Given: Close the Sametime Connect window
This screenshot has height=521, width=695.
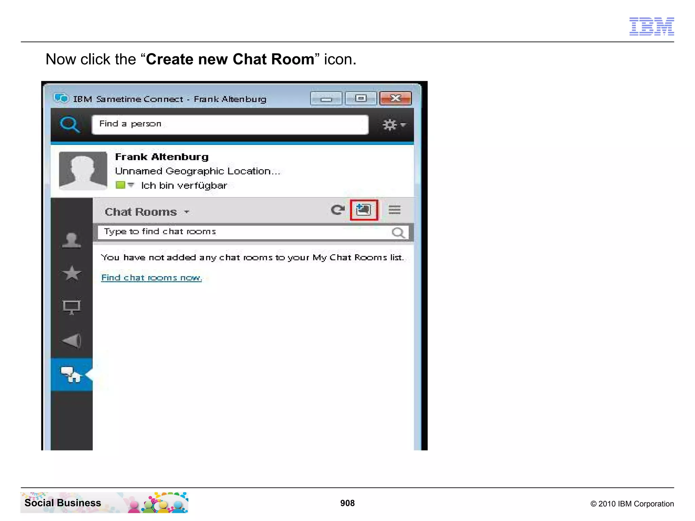Looking at the screenshot, I should tap(395, 98).
